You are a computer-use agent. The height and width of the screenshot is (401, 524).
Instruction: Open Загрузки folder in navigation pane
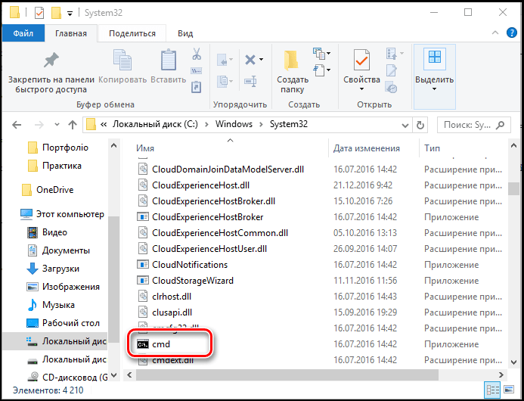(x=60, y=269)
